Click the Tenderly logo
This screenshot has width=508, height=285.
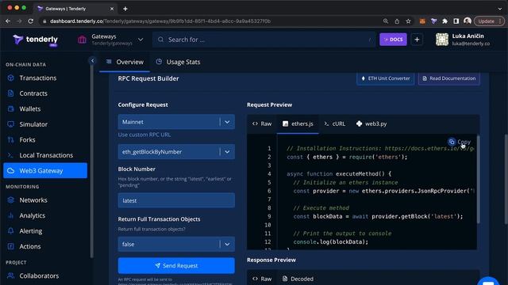pos(35,40)
